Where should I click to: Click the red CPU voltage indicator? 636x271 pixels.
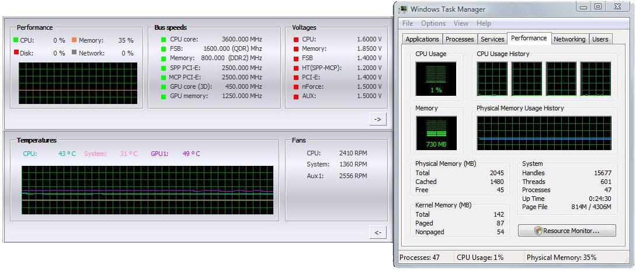(x=296, y=40)
